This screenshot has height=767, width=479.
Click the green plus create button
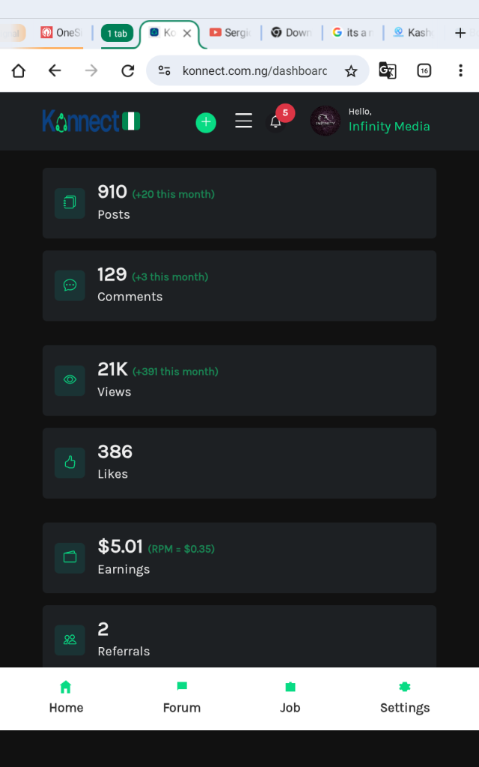206,123
